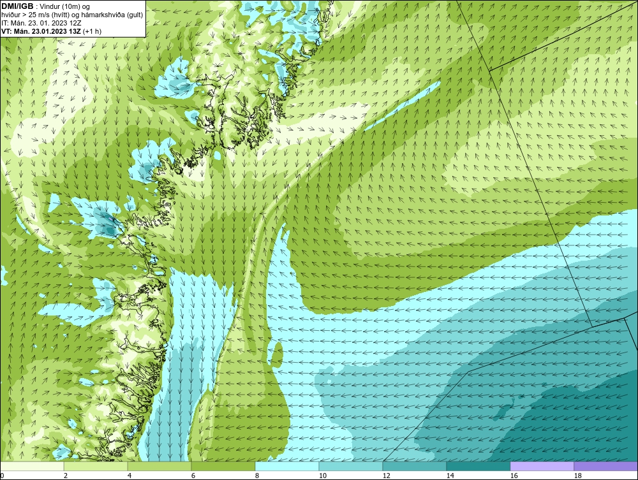
Task: Click the 16–18 m/s light purple swatch
Action: (542, 466)
